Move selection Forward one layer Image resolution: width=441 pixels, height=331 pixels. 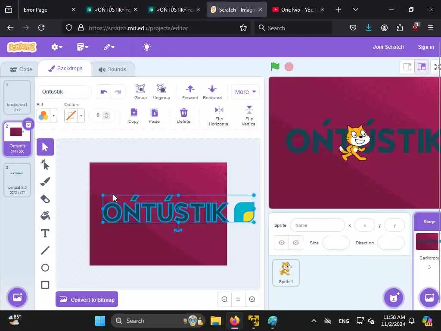[190, 92]
